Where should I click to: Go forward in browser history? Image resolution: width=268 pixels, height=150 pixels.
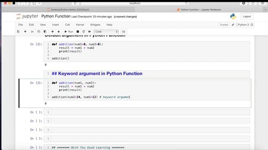coord(26,3)
